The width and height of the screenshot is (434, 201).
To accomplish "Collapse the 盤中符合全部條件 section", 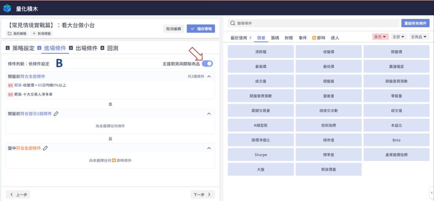I will click(209, 148).
